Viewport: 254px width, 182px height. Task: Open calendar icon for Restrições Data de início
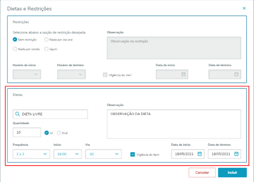pos(184,74)
